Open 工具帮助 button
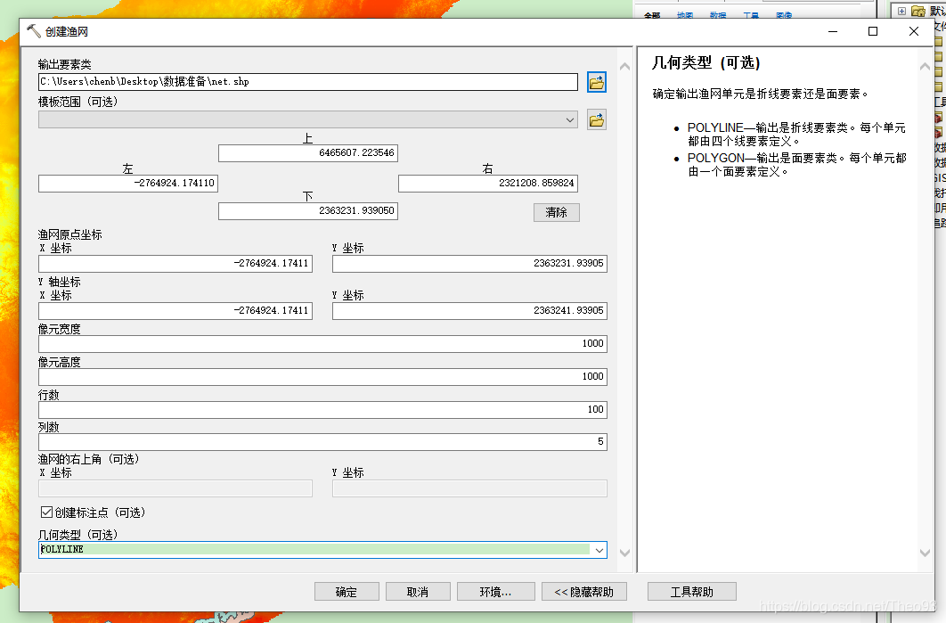 tap(691, 592)
